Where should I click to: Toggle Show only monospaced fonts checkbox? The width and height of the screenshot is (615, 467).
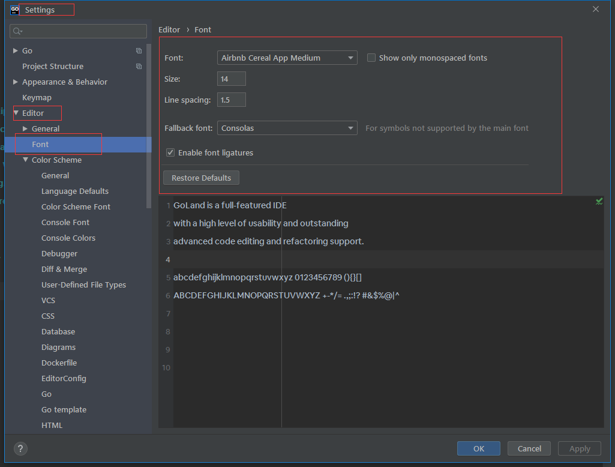371,58
